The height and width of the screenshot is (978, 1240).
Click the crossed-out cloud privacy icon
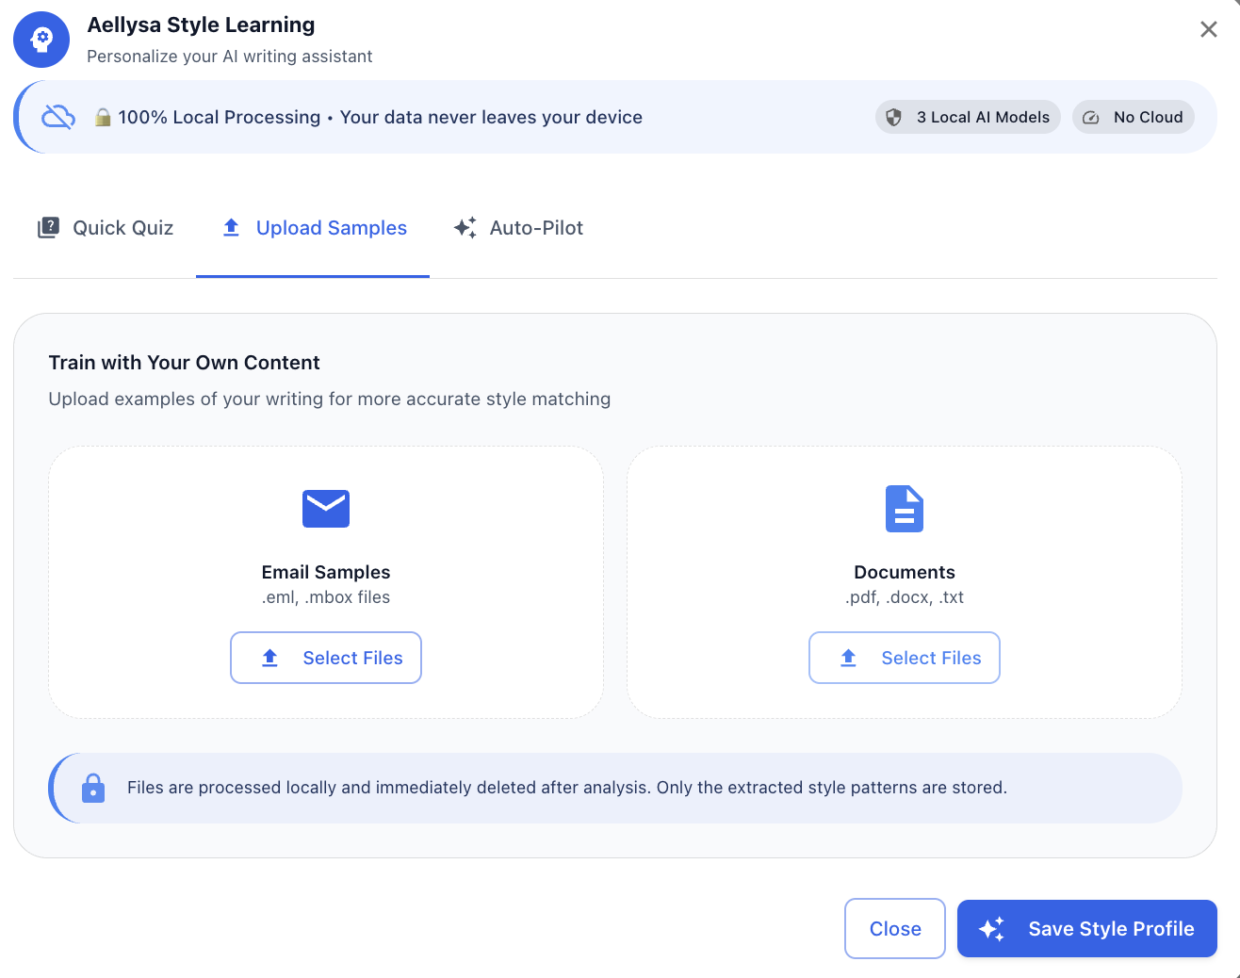coord(58,117)
